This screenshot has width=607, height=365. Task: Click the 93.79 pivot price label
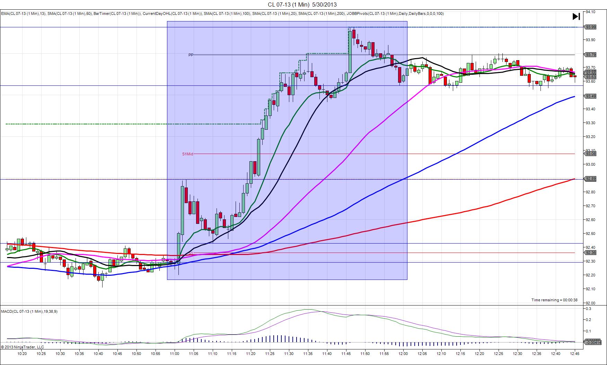click(590, 55)
